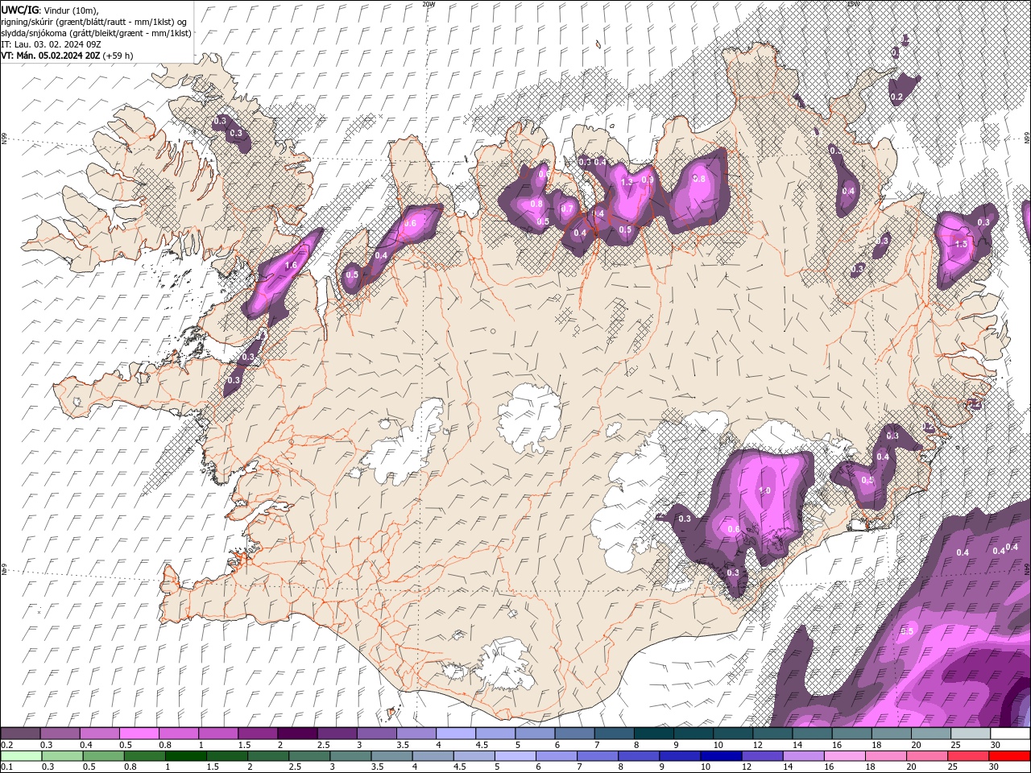Select the top-row legend swatch labeled 6
Screen dimensions: 1031x773
(x=574, y=734)
